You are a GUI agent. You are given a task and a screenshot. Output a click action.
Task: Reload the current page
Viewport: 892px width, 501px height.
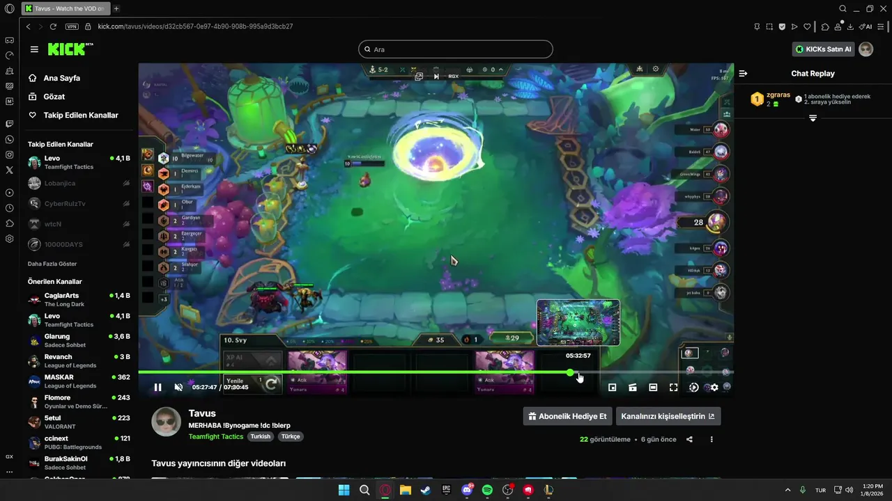(x=53, y=26)
